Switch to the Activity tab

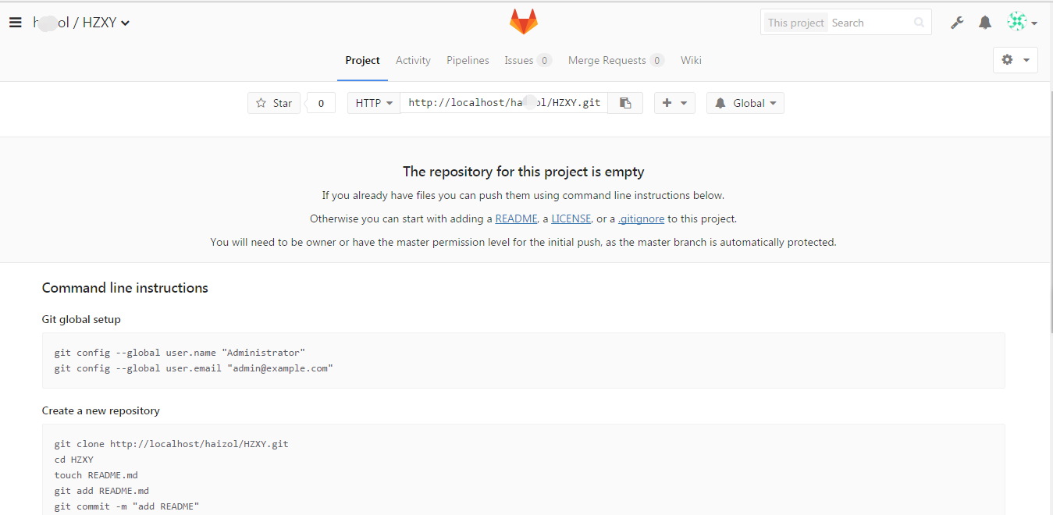click(413, 60)
